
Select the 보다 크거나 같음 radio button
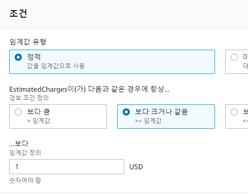click(x=126, y=112)
